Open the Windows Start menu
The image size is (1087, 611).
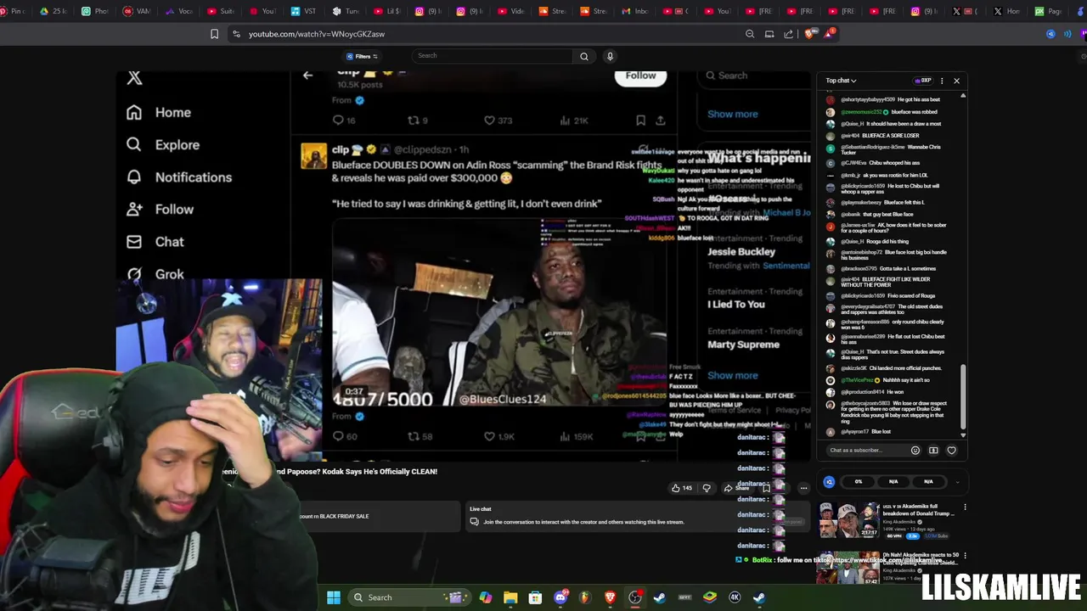point(334,597)
